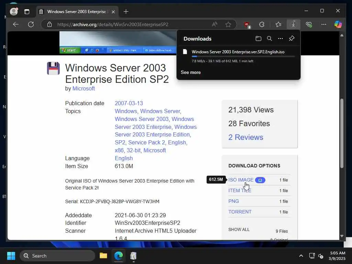This screenshot has width=352, height=264.
Task: Click the ISO IMAGE preview badge
Action: tap(260, 180)
